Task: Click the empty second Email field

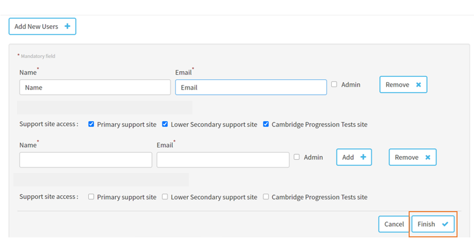Action: 222,160
